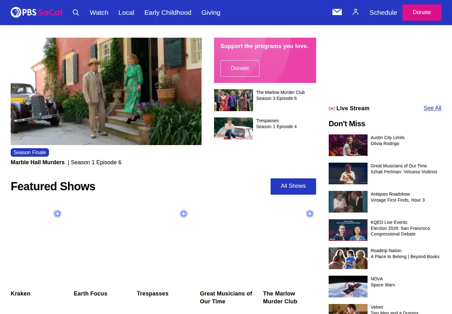Open the search magnifier icon
452x314 pixels.
click(x=76, y=12)
